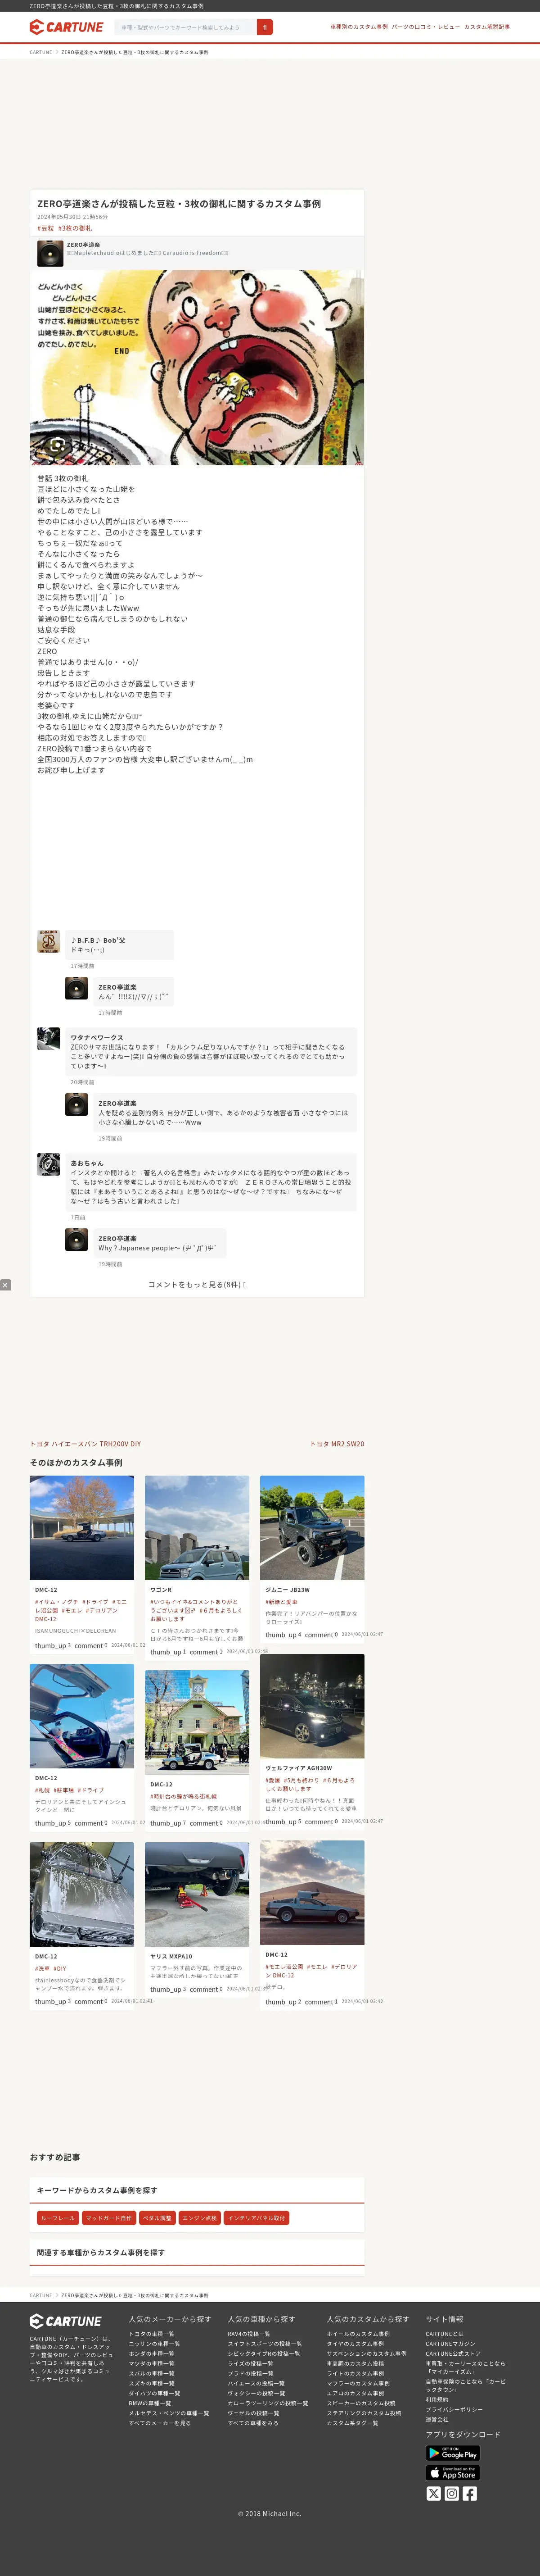This screenshot has width=540, height=2576.
Task: Click the CARTUNE footer logo
Action: click(x=66, y=2321)
